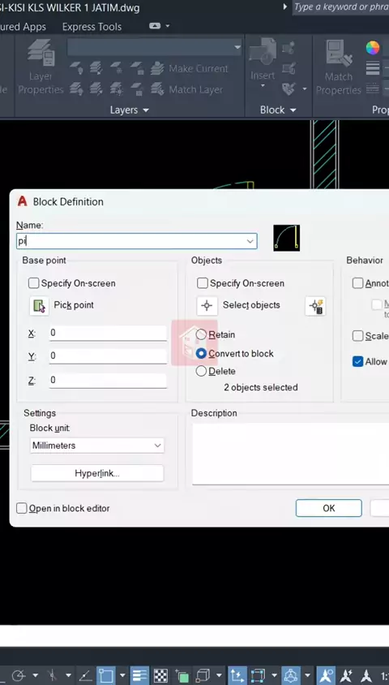Click the Insert block icon
Image resolution: width=389 pixels, height=685 pixels.
pos(263,62)
